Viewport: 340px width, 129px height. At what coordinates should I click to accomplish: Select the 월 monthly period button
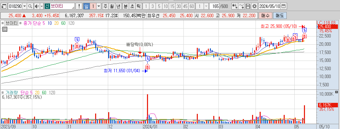pos(112,6)
